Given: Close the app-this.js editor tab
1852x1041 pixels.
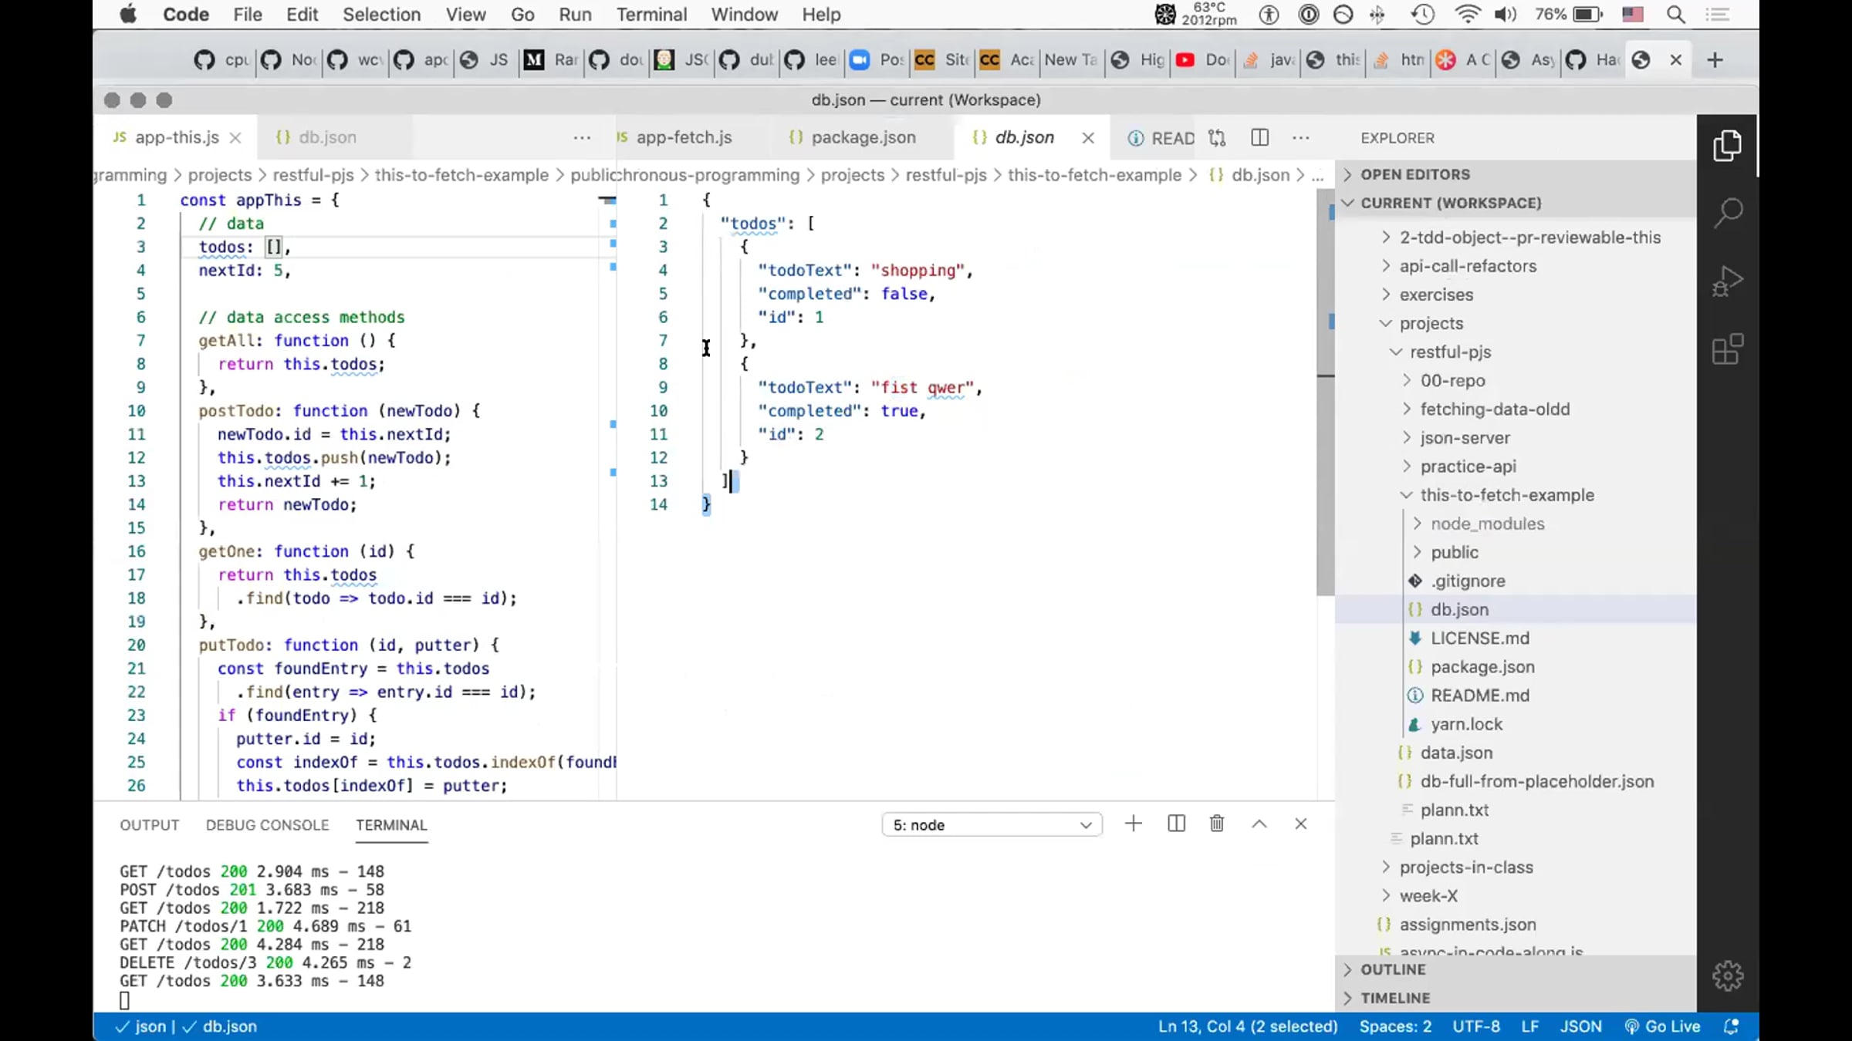Looking at the screenshot, I should tap(235, 138).
